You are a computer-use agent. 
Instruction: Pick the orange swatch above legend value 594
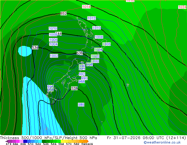pos(85,141)
